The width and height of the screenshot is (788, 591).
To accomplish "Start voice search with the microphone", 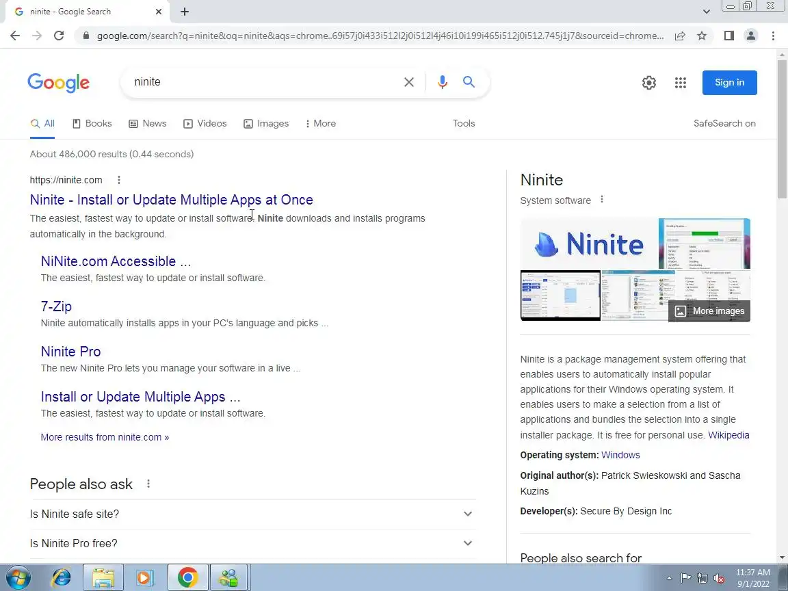I will (x=443, y=82).
